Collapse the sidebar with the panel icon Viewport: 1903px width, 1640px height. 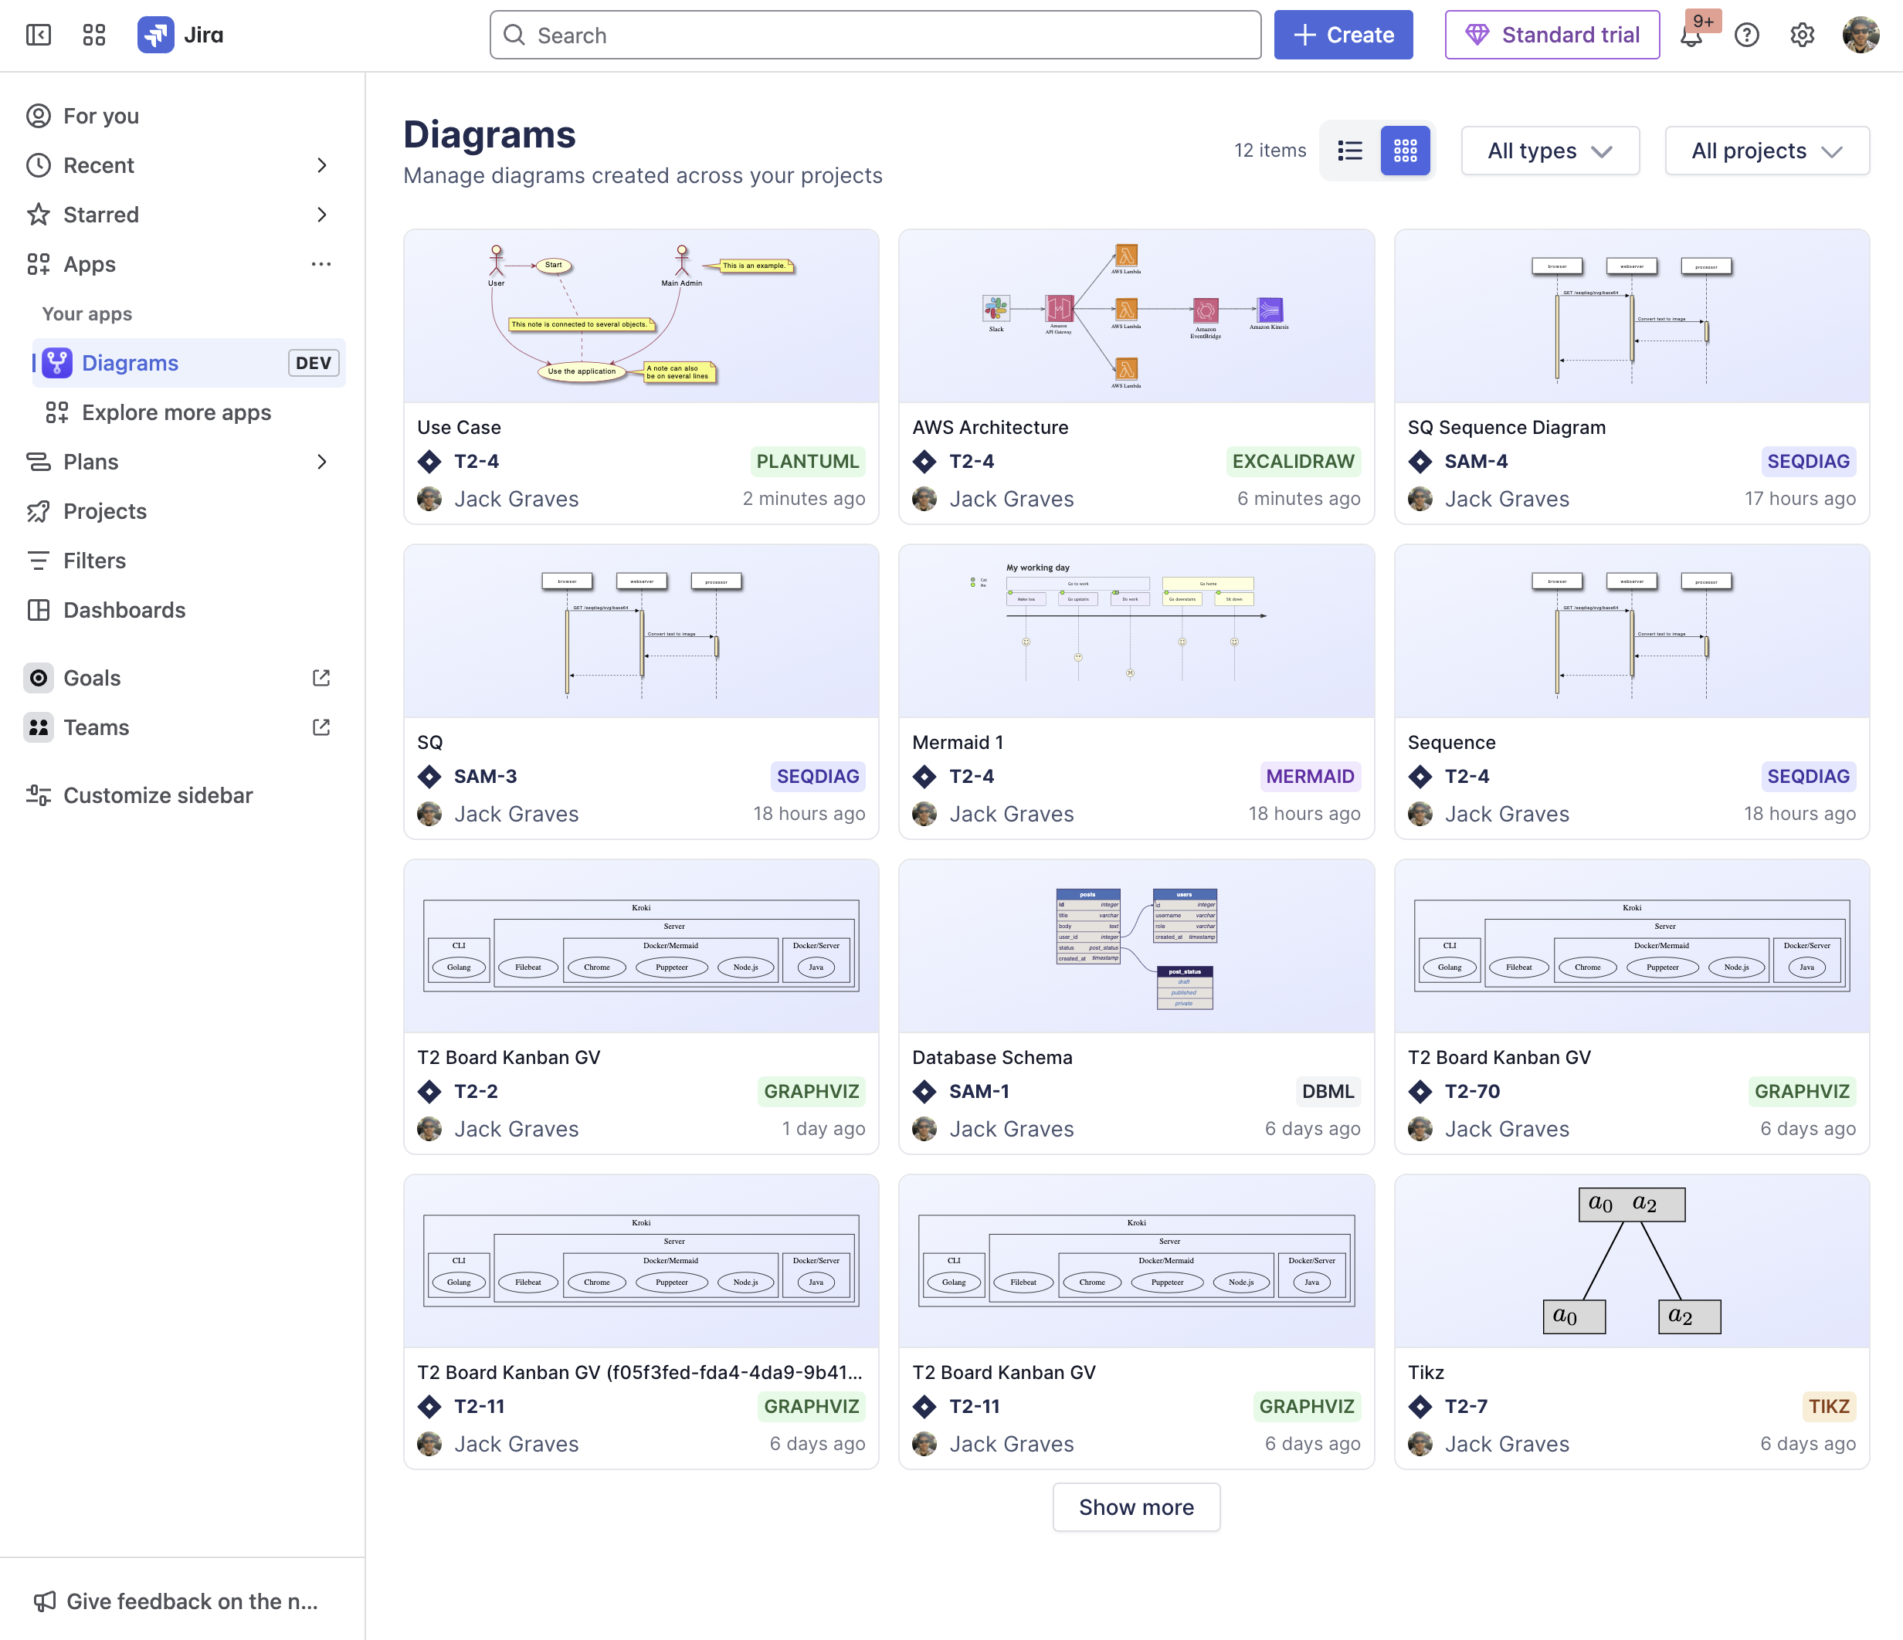coord(39,35)
